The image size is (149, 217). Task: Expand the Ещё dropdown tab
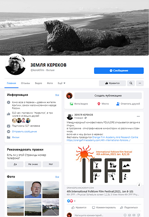pyautogui.click(x=62, y=83)
